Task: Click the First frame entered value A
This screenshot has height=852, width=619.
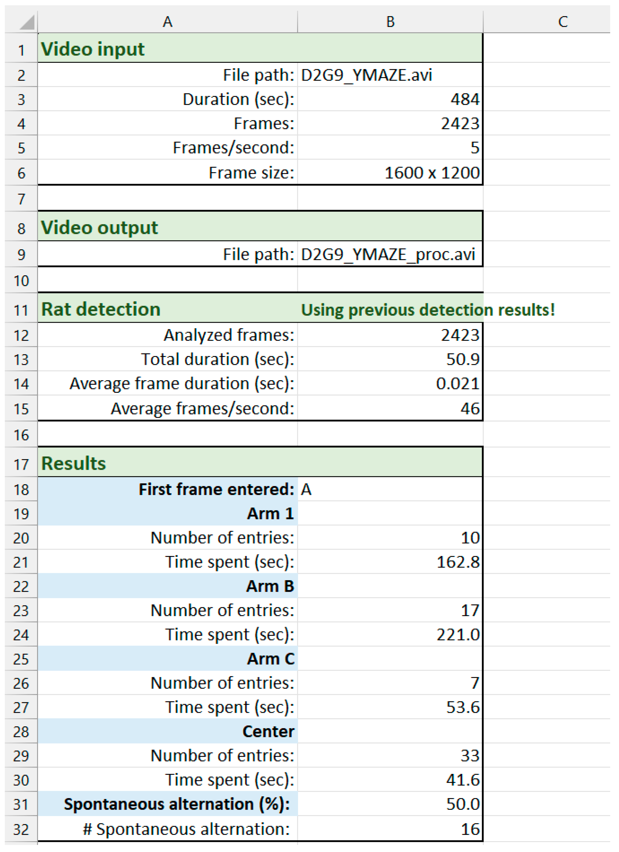Action: click(390, 489)
